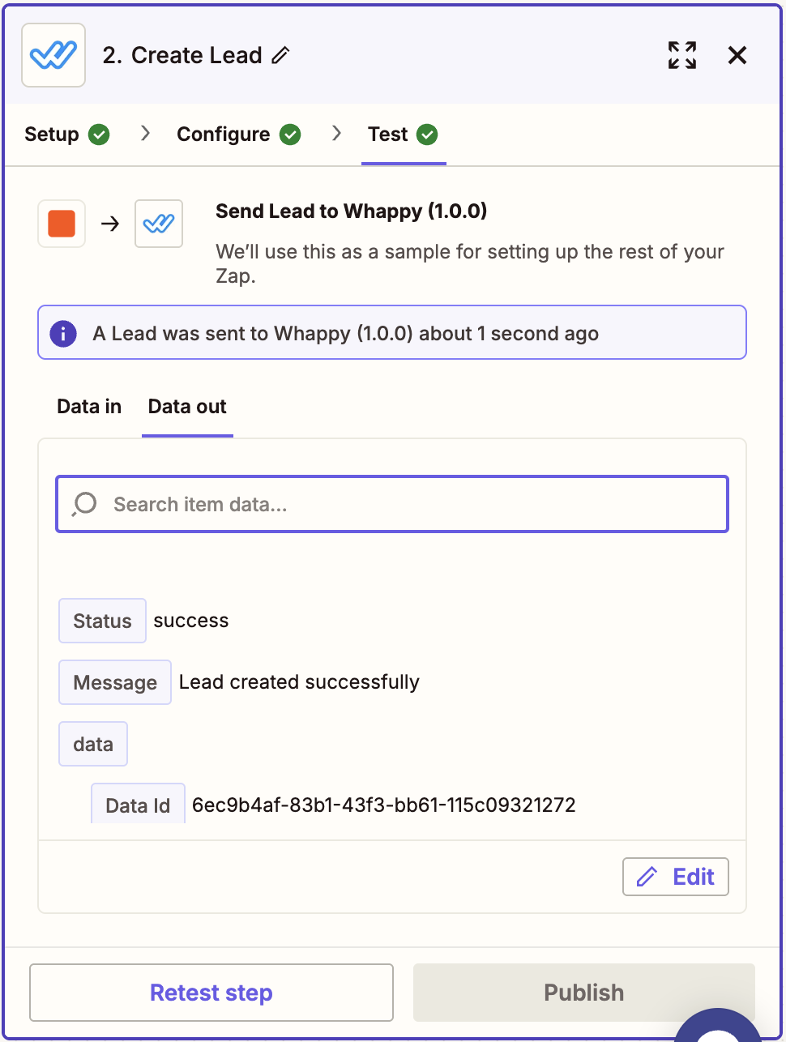The image size is (786, 1042).
Task: Click the info icon in the purple banner
Action: [62, 333]
